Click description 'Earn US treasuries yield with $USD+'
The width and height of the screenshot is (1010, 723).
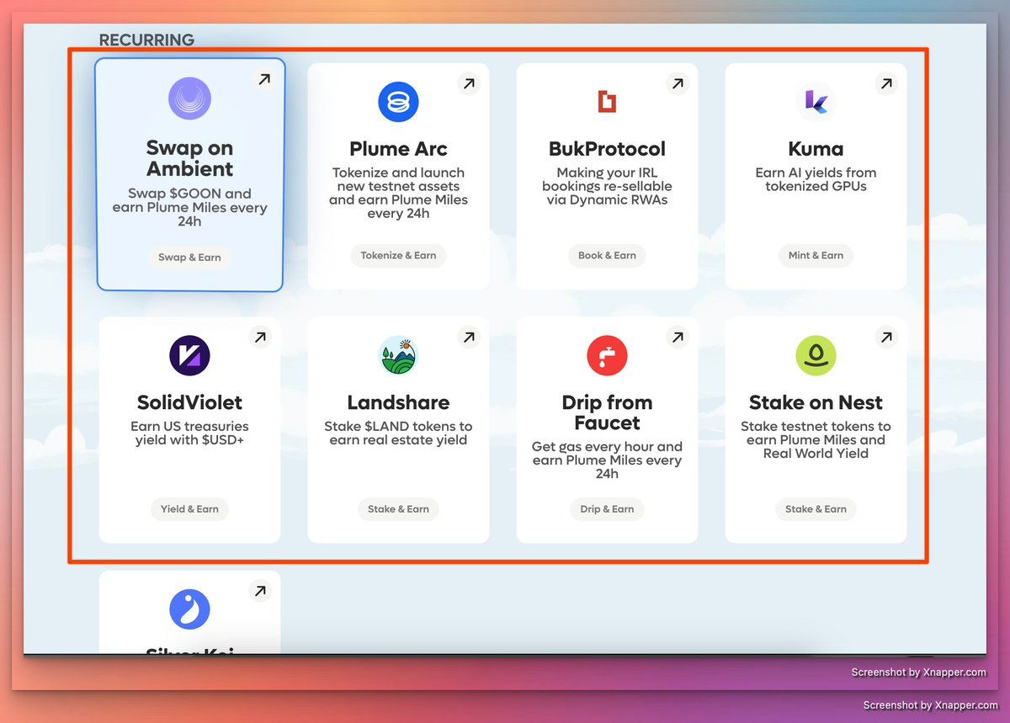189,433
